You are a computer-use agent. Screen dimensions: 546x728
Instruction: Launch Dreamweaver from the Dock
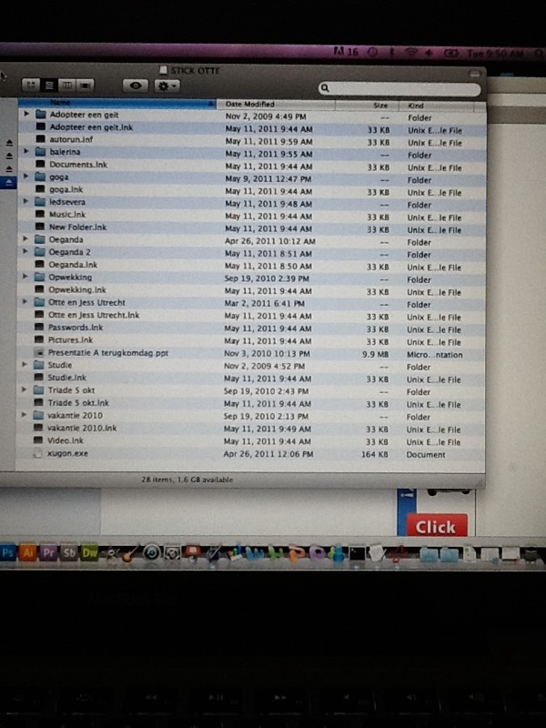(89, 553)
